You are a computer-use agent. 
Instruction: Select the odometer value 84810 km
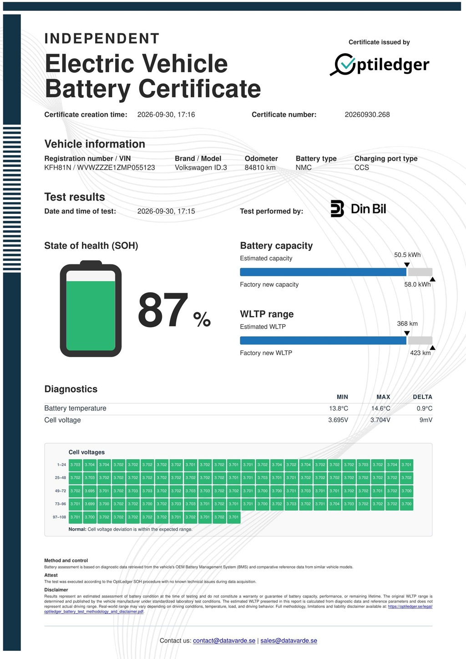pos(260,167)
